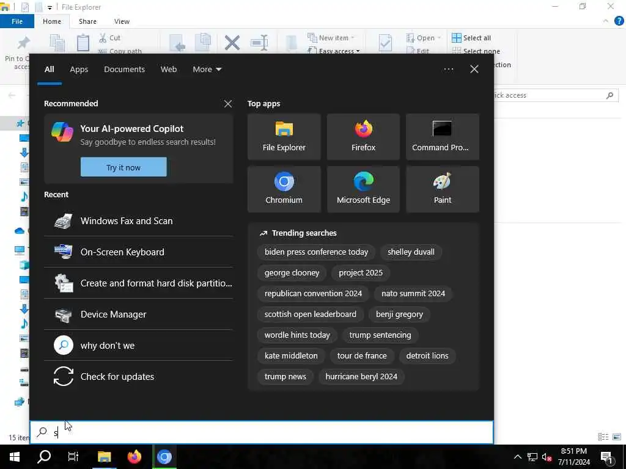Launch Firefox from Top apps
The width and height of the screenshot is (626, 469).
363,137
